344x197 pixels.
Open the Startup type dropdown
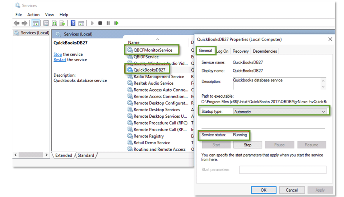click(280, 112)
